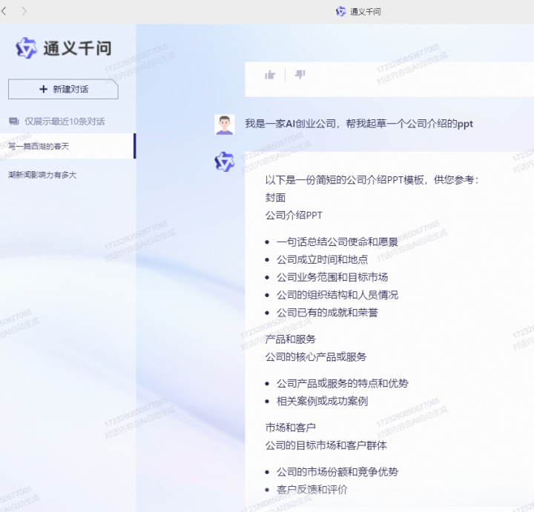
Task: Click the user message about AI创业公司 ppt
Action: click(x=359, y=124)
